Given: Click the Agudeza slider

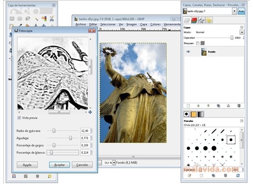Looking at the screenshot, I should pos(63,138).
